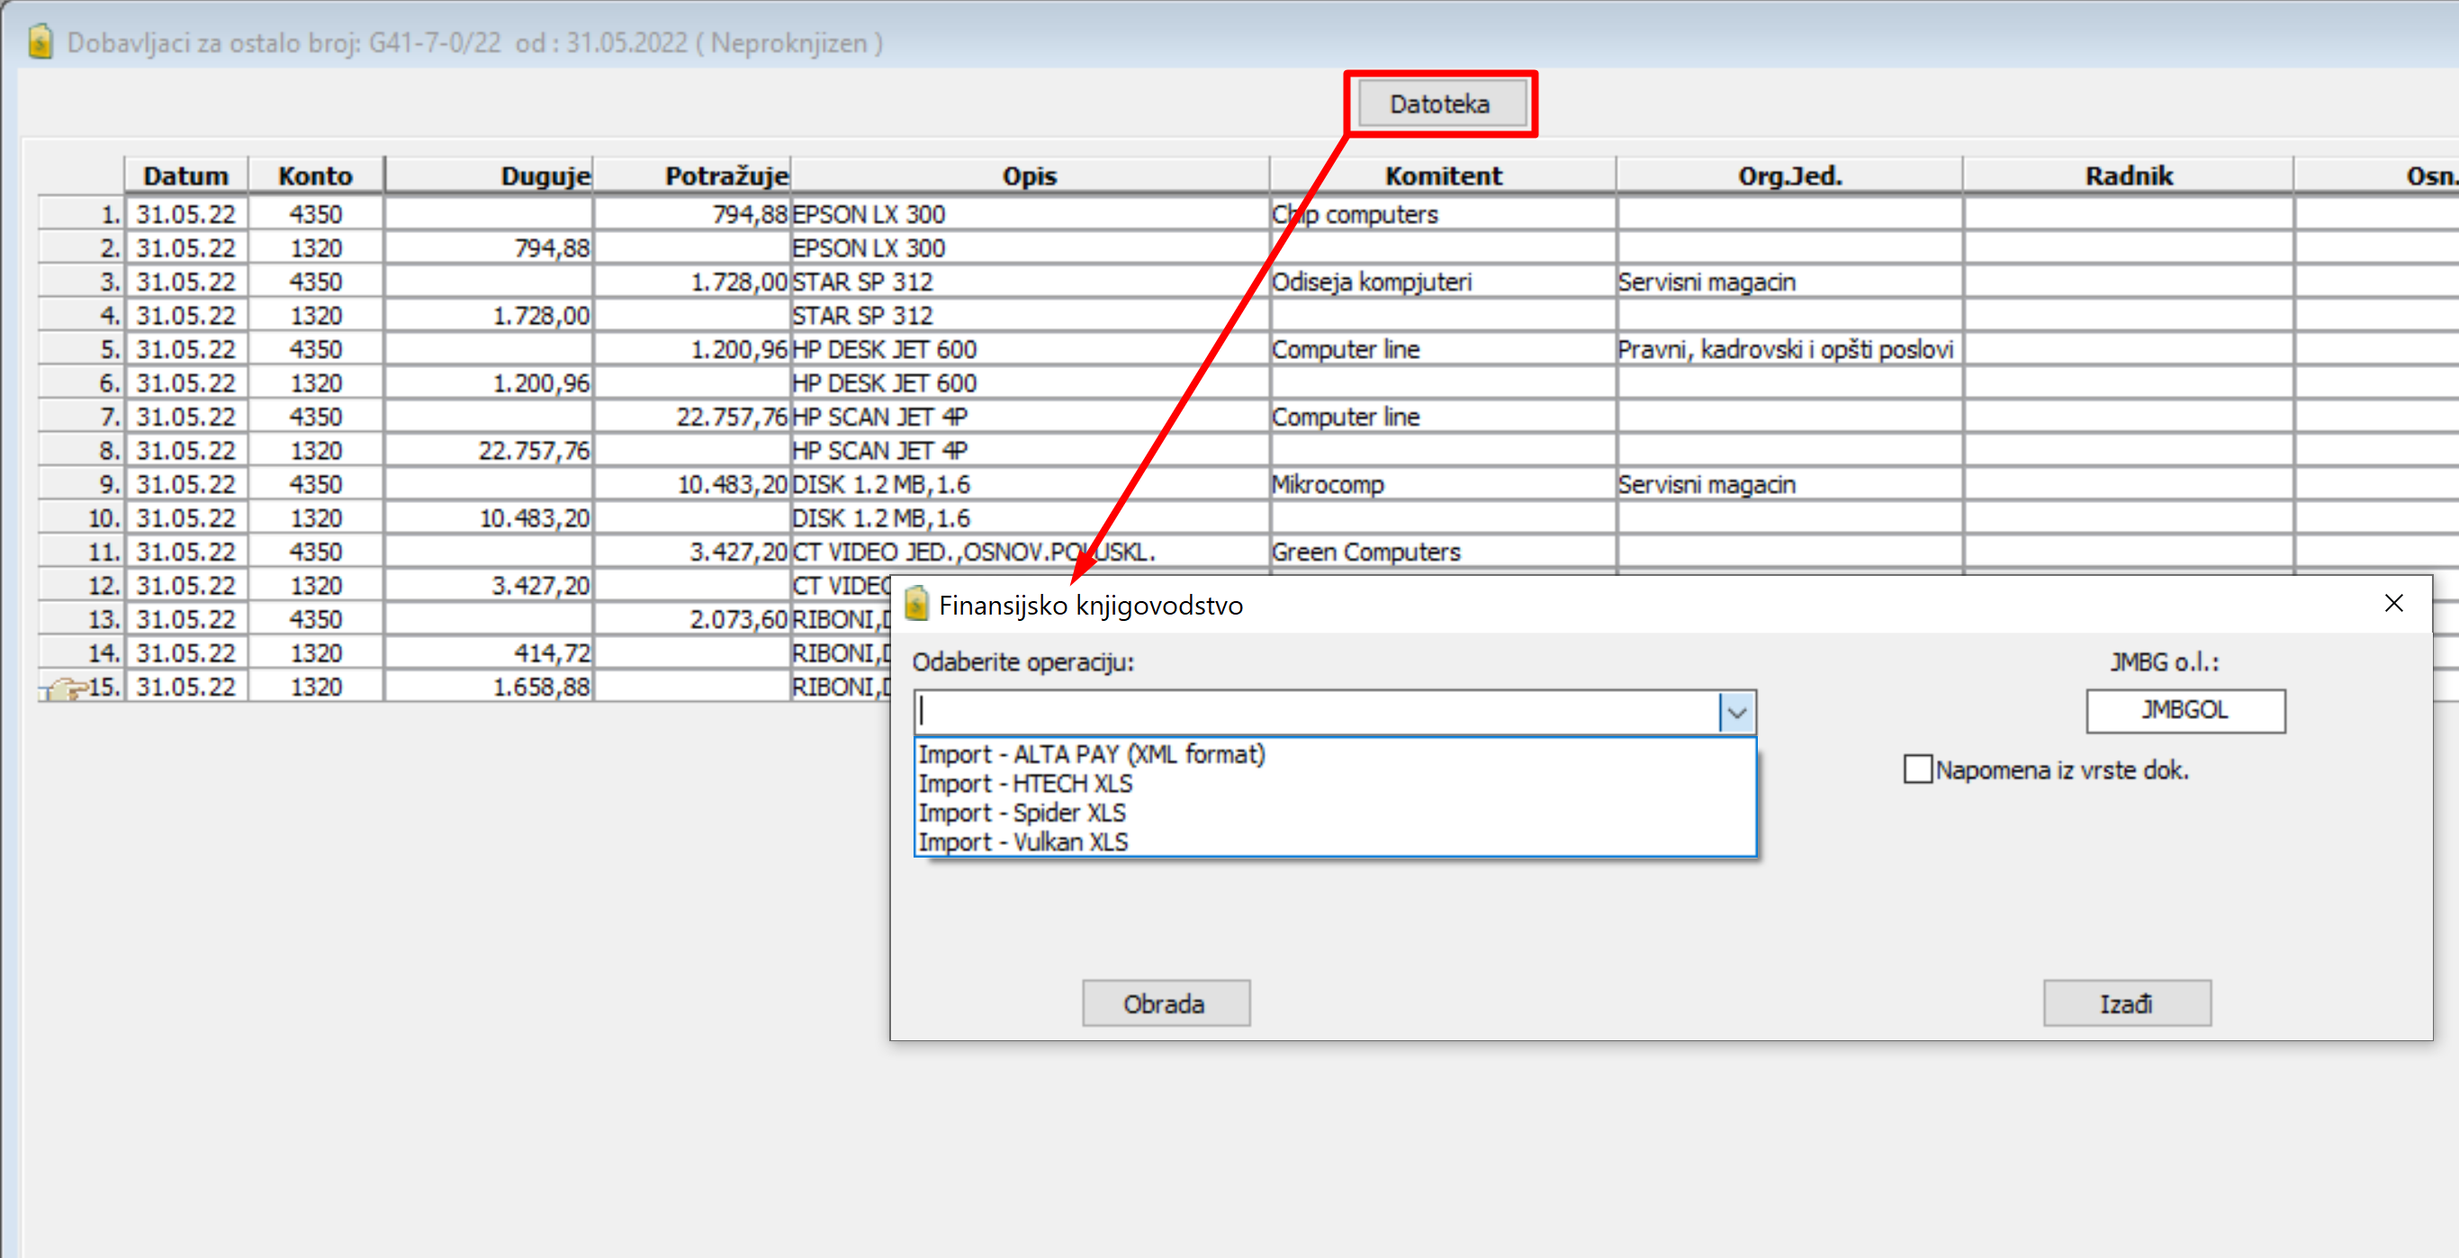The height and width of the screenshot is (1258, 2459).
Task: Click the Komitent column header
Action: (x=1443, y=176)
